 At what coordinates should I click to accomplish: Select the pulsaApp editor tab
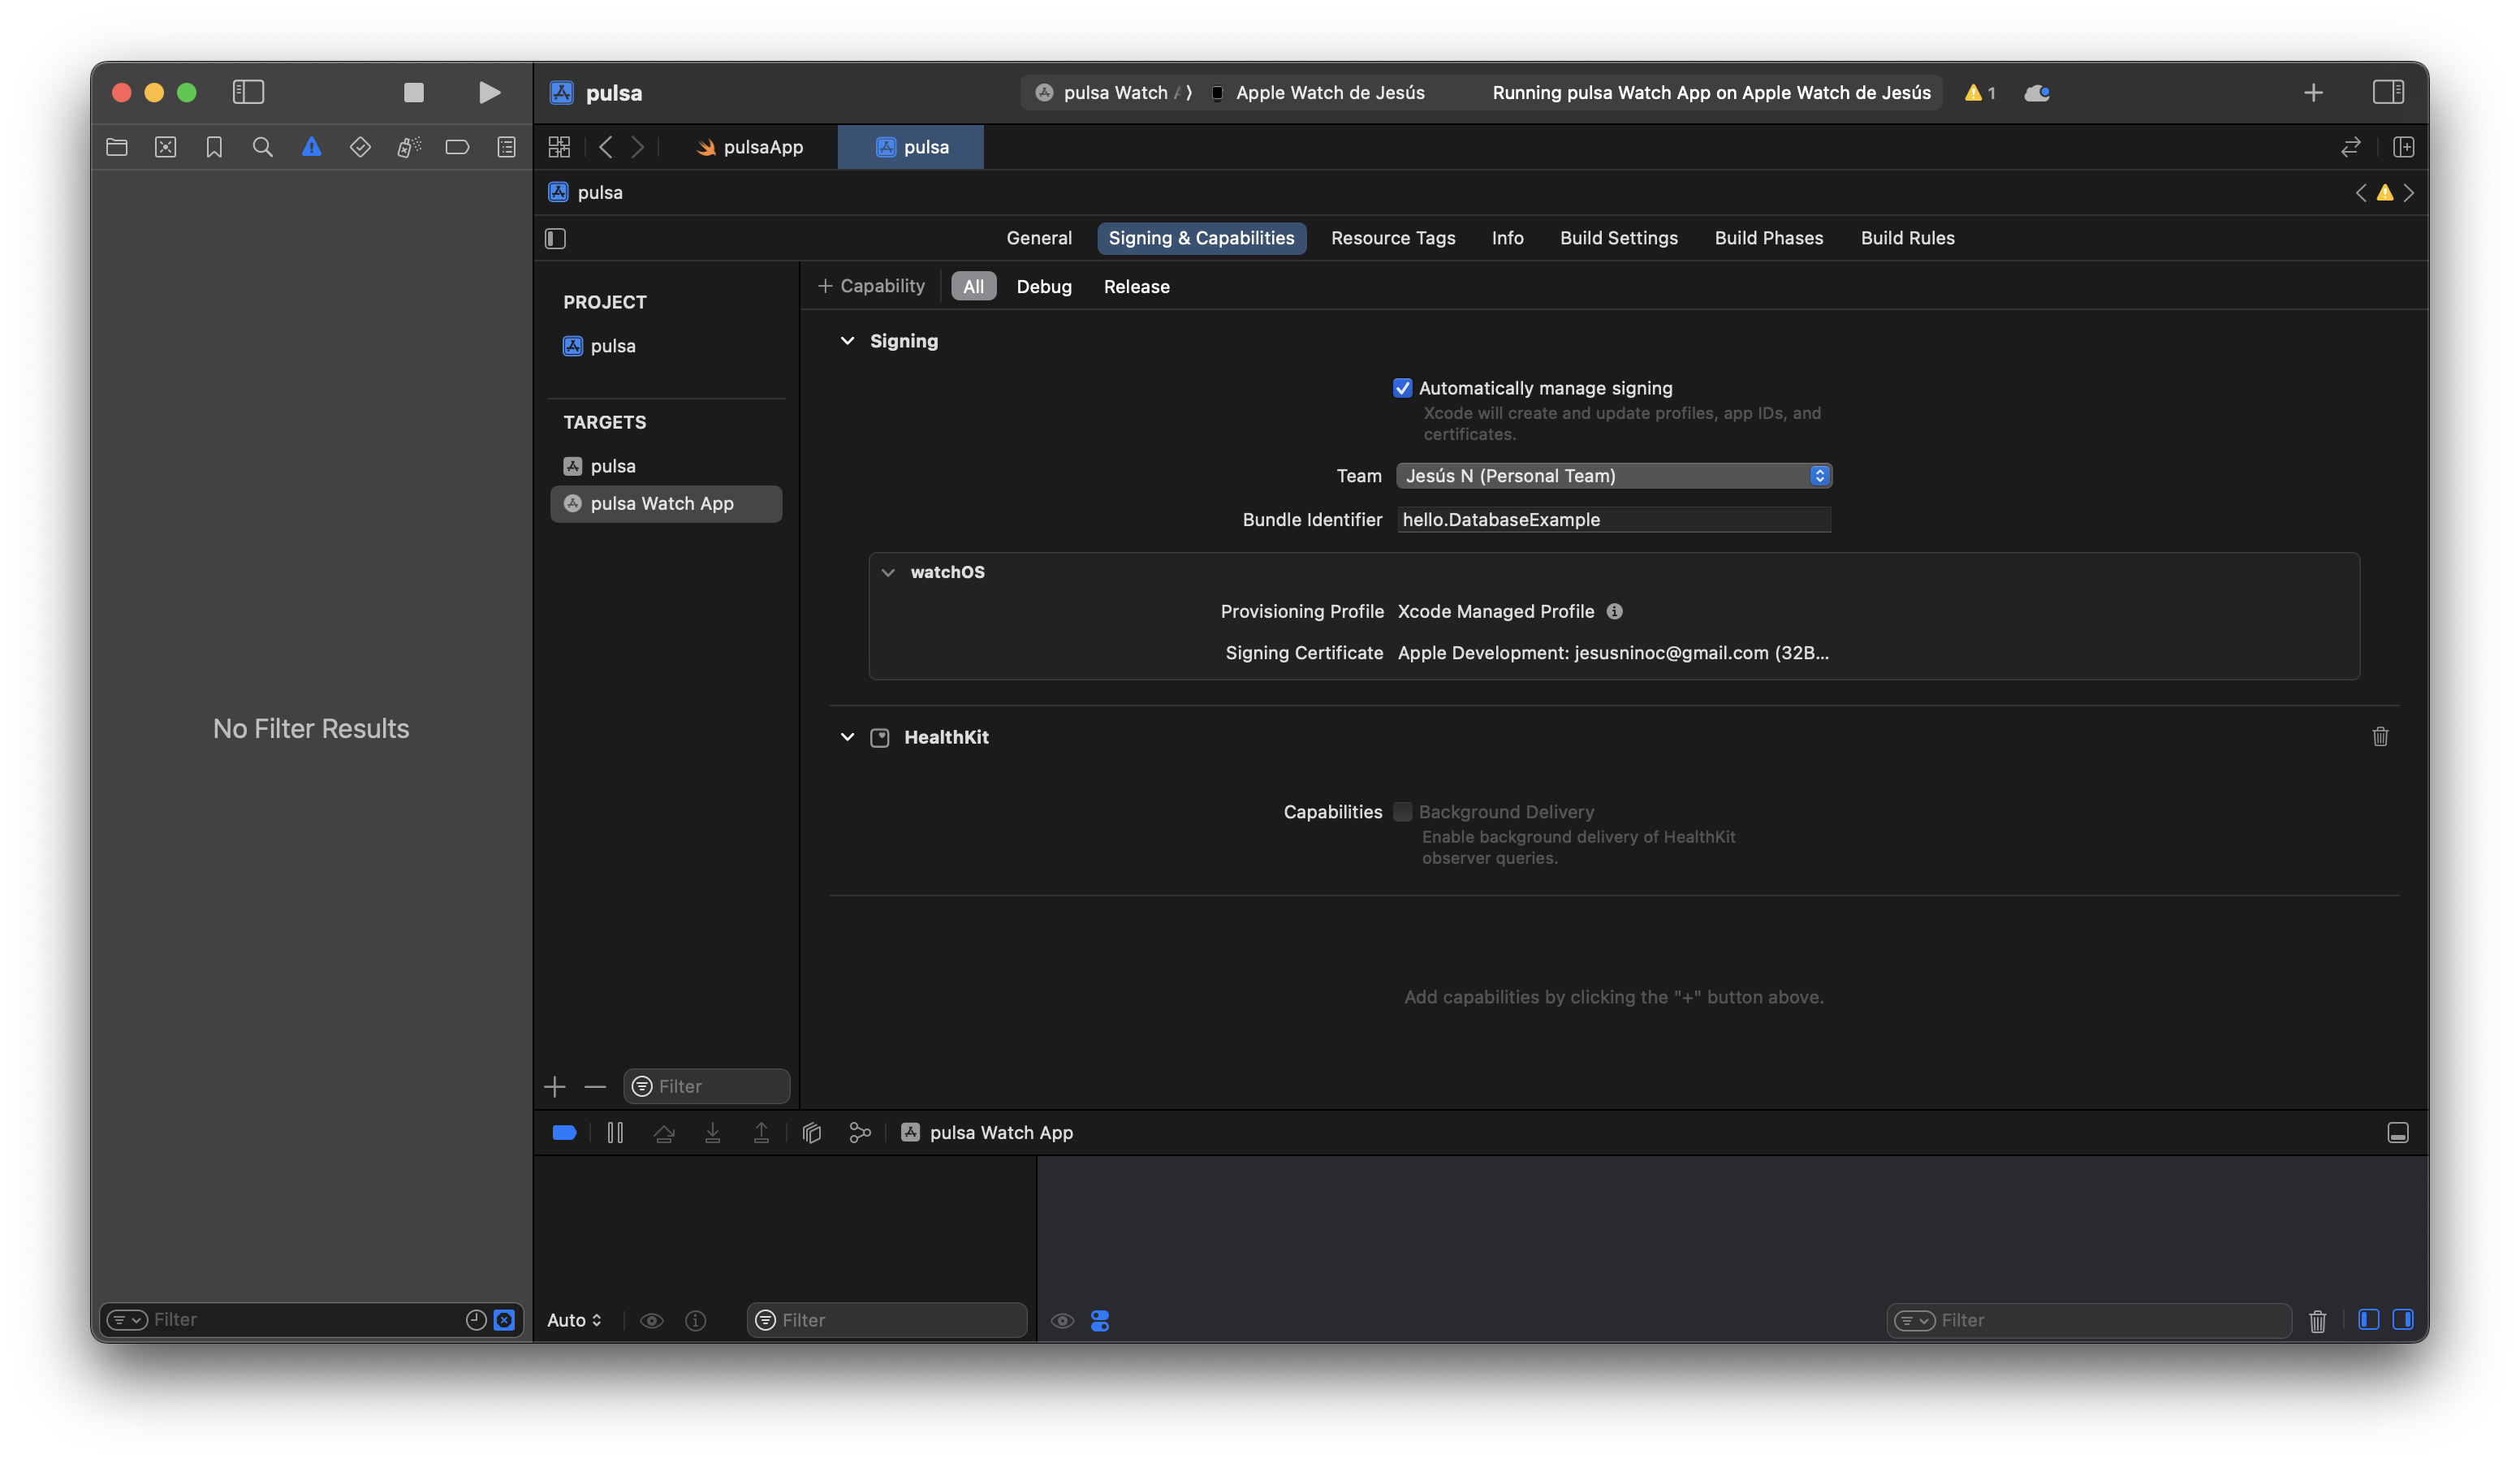[750, 147]
